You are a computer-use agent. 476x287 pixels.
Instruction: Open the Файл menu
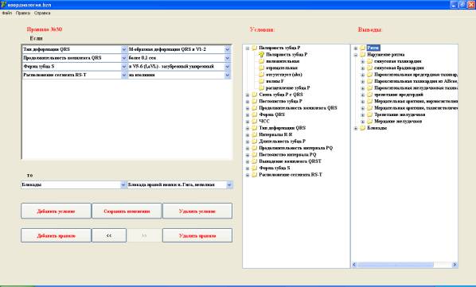point(7,13)
